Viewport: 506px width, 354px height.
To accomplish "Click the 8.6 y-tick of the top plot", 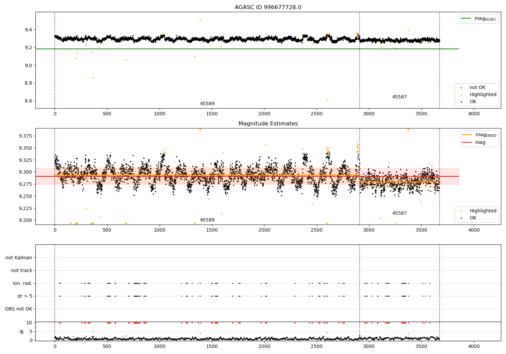I will (28, 101).
